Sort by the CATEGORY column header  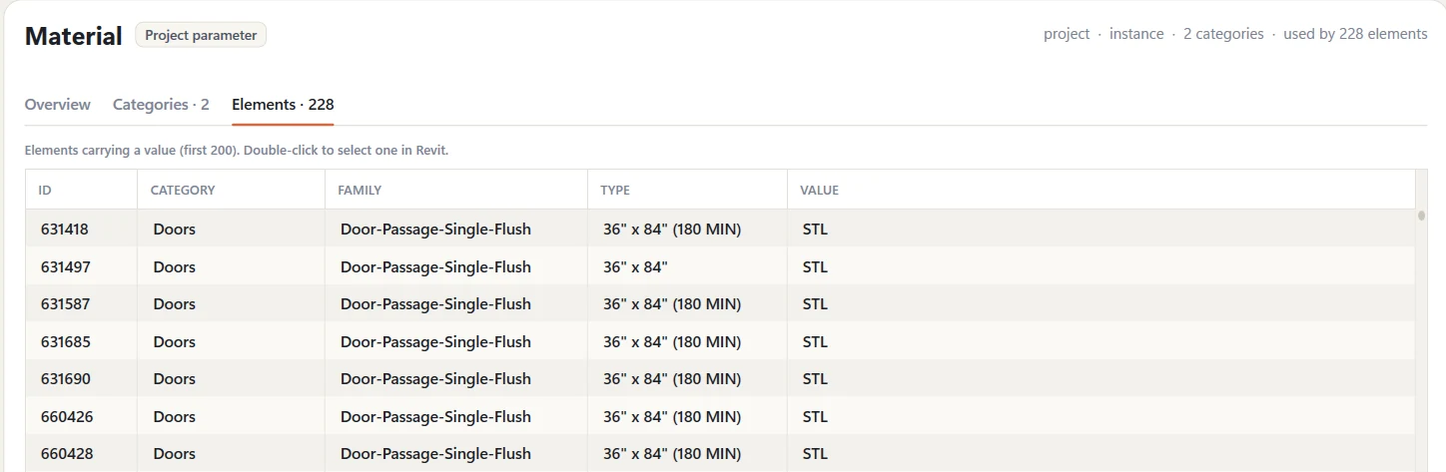pos(183,190)
